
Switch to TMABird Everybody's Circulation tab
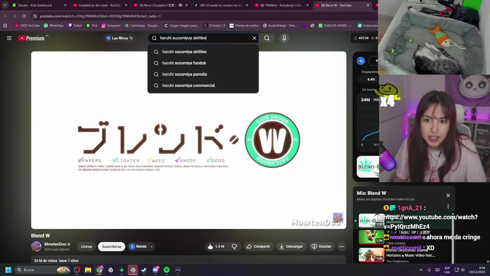click(281, 5)
